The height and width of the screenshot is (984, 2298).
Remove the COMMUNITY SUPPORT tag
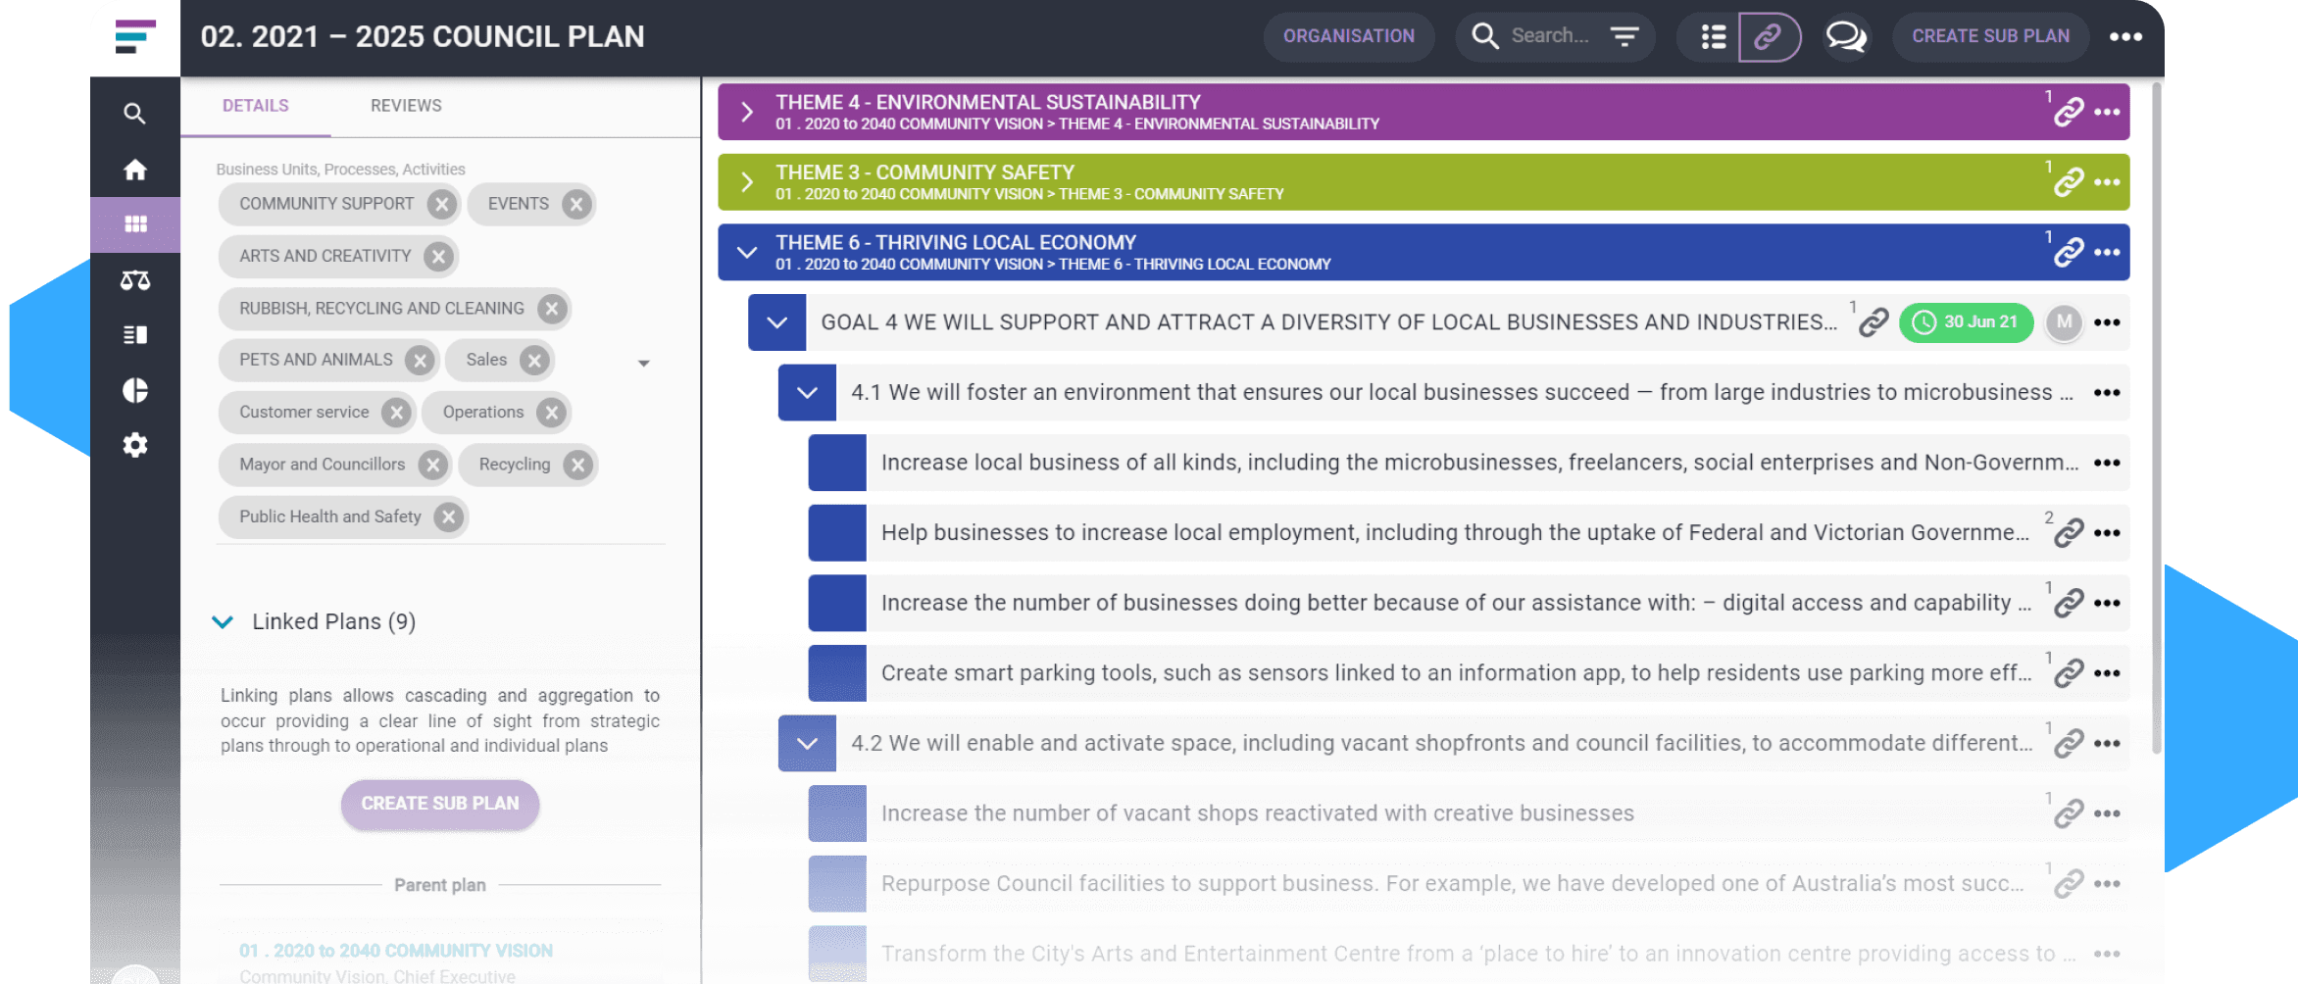[442, 204]
